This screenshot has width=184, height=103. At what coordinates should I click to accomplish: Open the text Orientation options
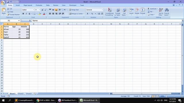click(60, 10)
